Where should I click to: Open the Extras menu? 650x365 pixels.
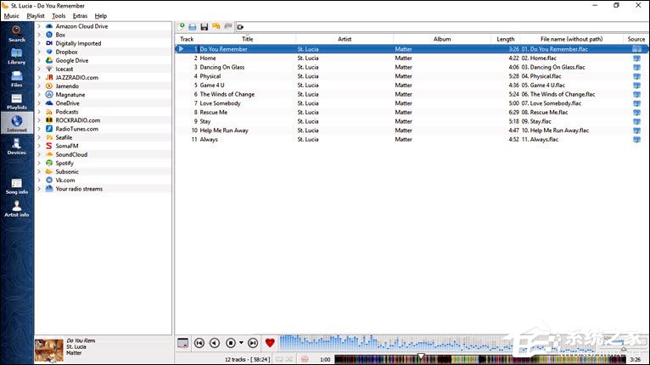tap(80, 15)
